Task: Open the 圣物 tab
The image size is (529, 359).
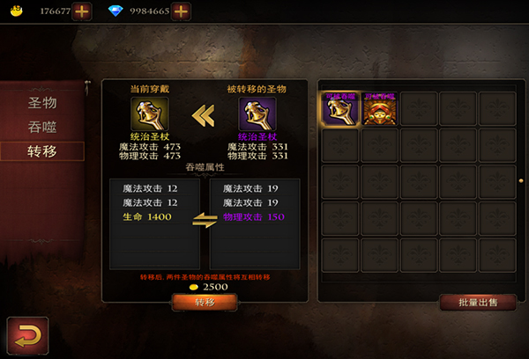Action: (x=42, y=103)
